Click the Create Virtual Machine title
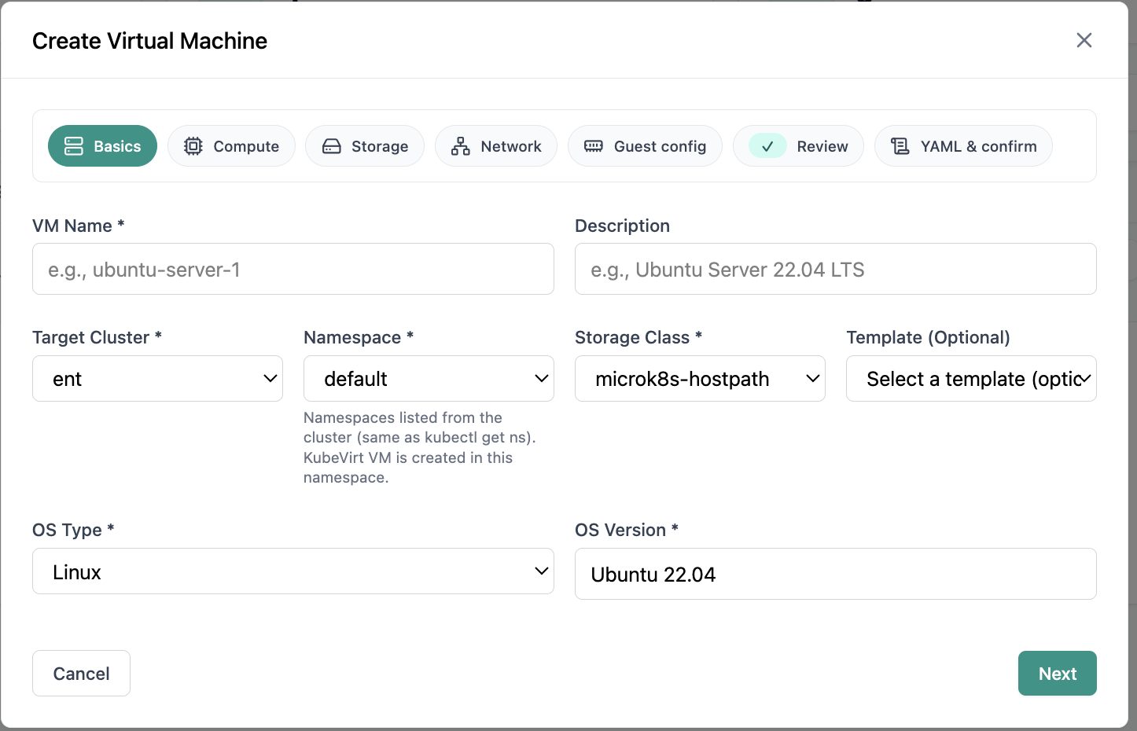The height and width of the screenshot is (731, 1137). pos(149,41)
